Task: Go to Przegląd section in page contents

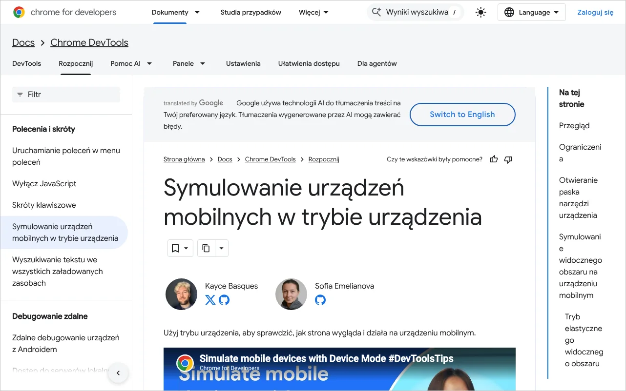Action: click(574, 126)
